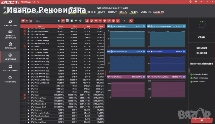Check the GPU Fan1 checkbox
The image size is (215, 124).
tap(25, 86)
